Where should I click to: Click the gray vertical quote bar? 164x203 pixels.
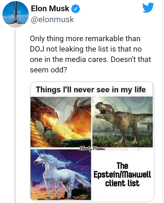(15, 115)
